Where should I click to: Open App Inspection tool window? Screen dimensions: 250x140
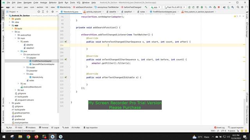90,128
